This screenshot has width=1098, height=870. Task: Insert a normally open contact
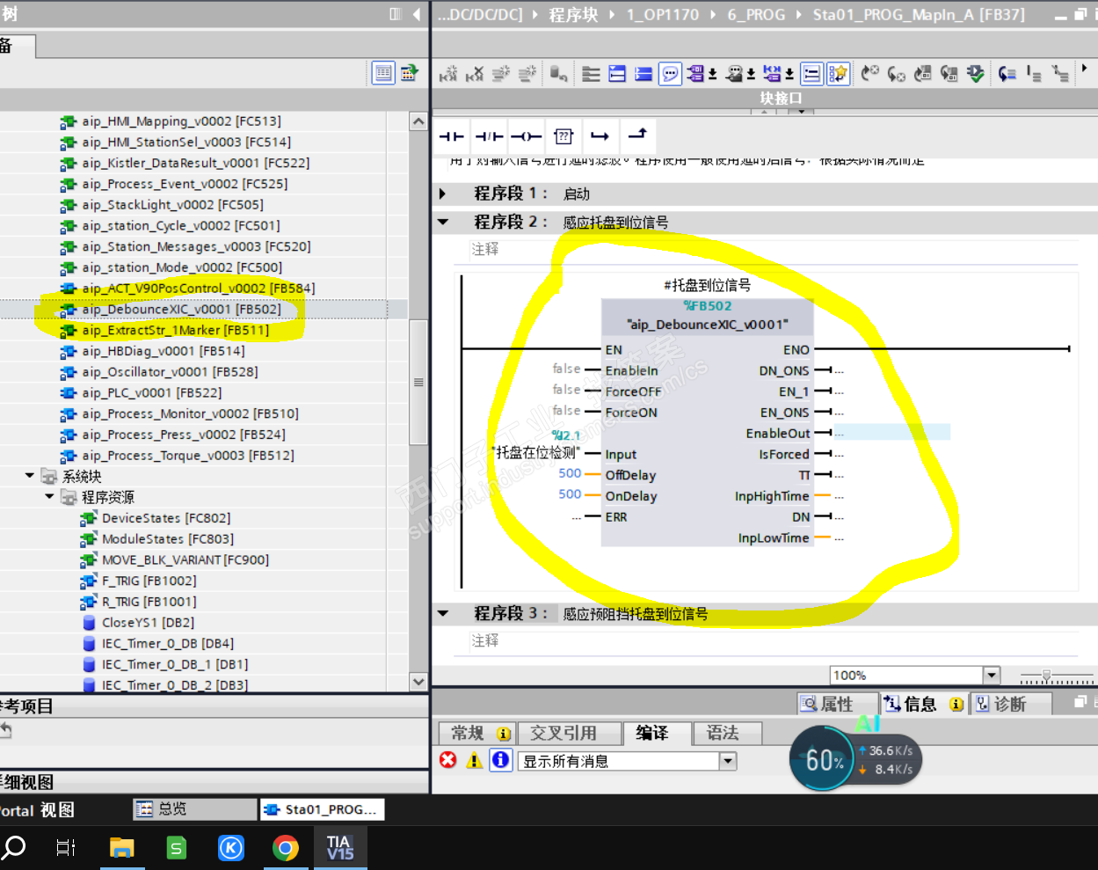[x=452, y=136]
